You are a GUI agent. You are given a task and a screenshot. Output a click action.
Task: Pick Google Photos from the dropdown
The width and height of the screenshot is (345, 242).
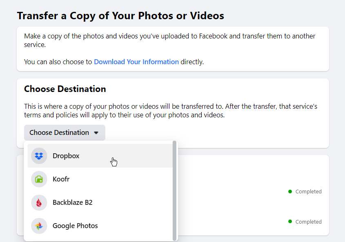point(100,226)
